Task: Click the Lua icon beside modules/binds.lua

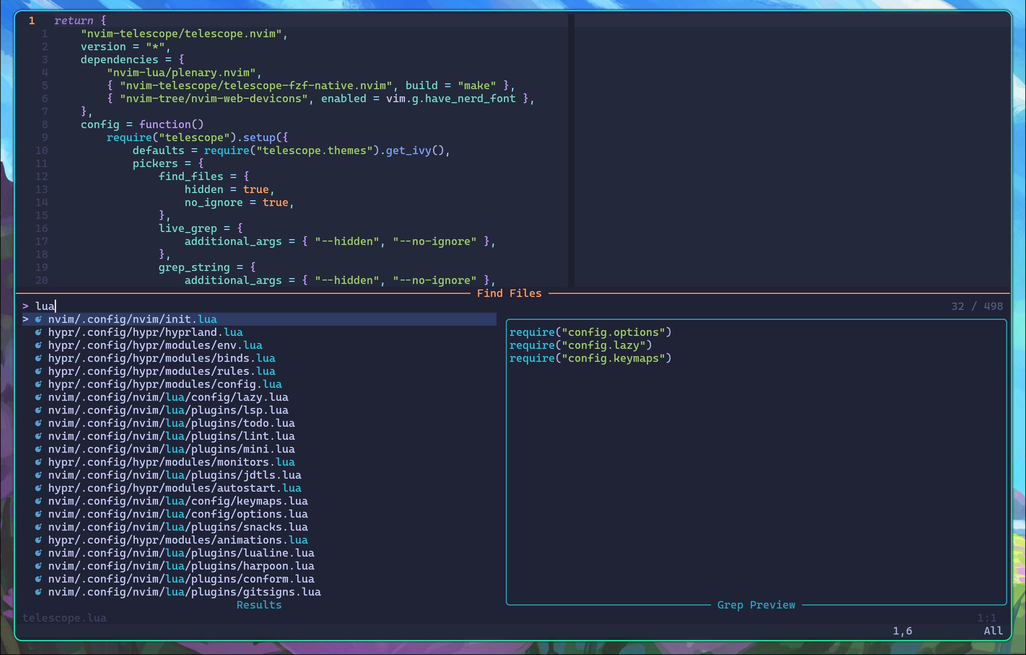Action: 38,358
